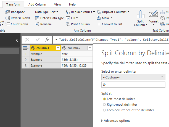Click the Count Rows label
The image size is (169, 127).
coord(19,24)
